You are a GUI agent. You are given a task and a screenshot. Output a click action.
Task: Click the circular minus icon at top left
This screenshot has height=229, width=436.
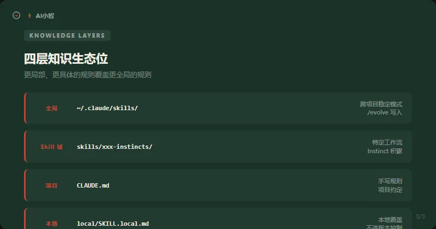(x=16, y=16)
